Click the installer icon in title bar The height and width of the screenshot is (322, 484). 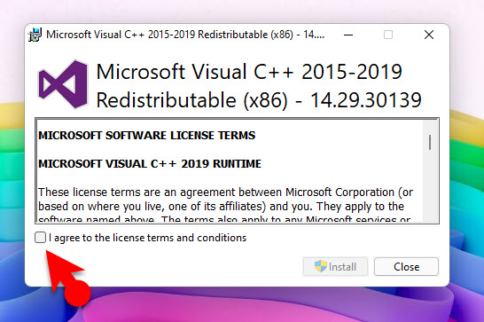(35, 35)
